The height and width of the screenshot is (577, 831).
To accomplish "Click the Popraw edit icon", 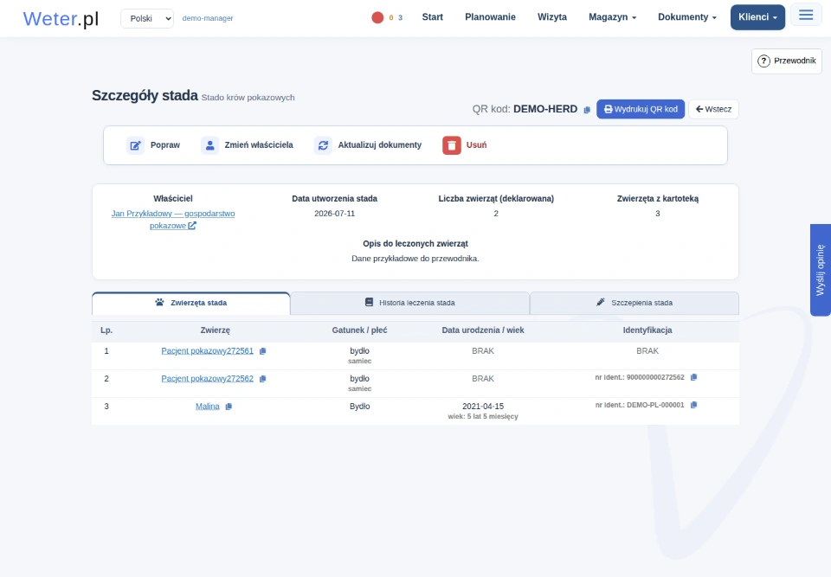I will click(135, 145).
